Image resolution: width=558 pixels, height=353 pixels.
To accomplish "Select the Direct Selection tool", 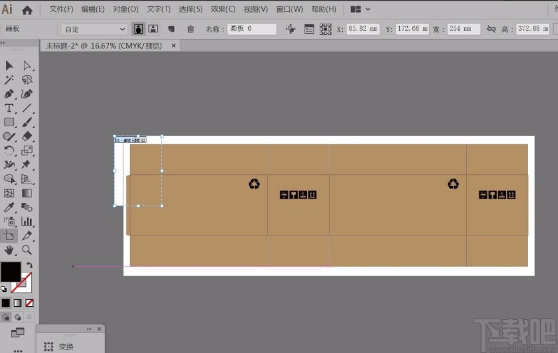I will click(27, 66).
